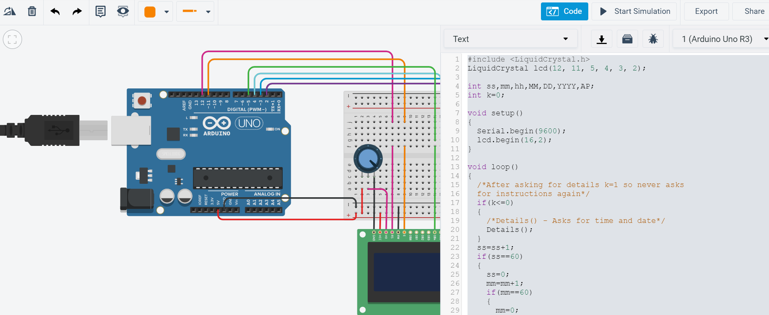The image size is (769, 315).
Task: Click the Code button
Action: (x=564, y=11)
